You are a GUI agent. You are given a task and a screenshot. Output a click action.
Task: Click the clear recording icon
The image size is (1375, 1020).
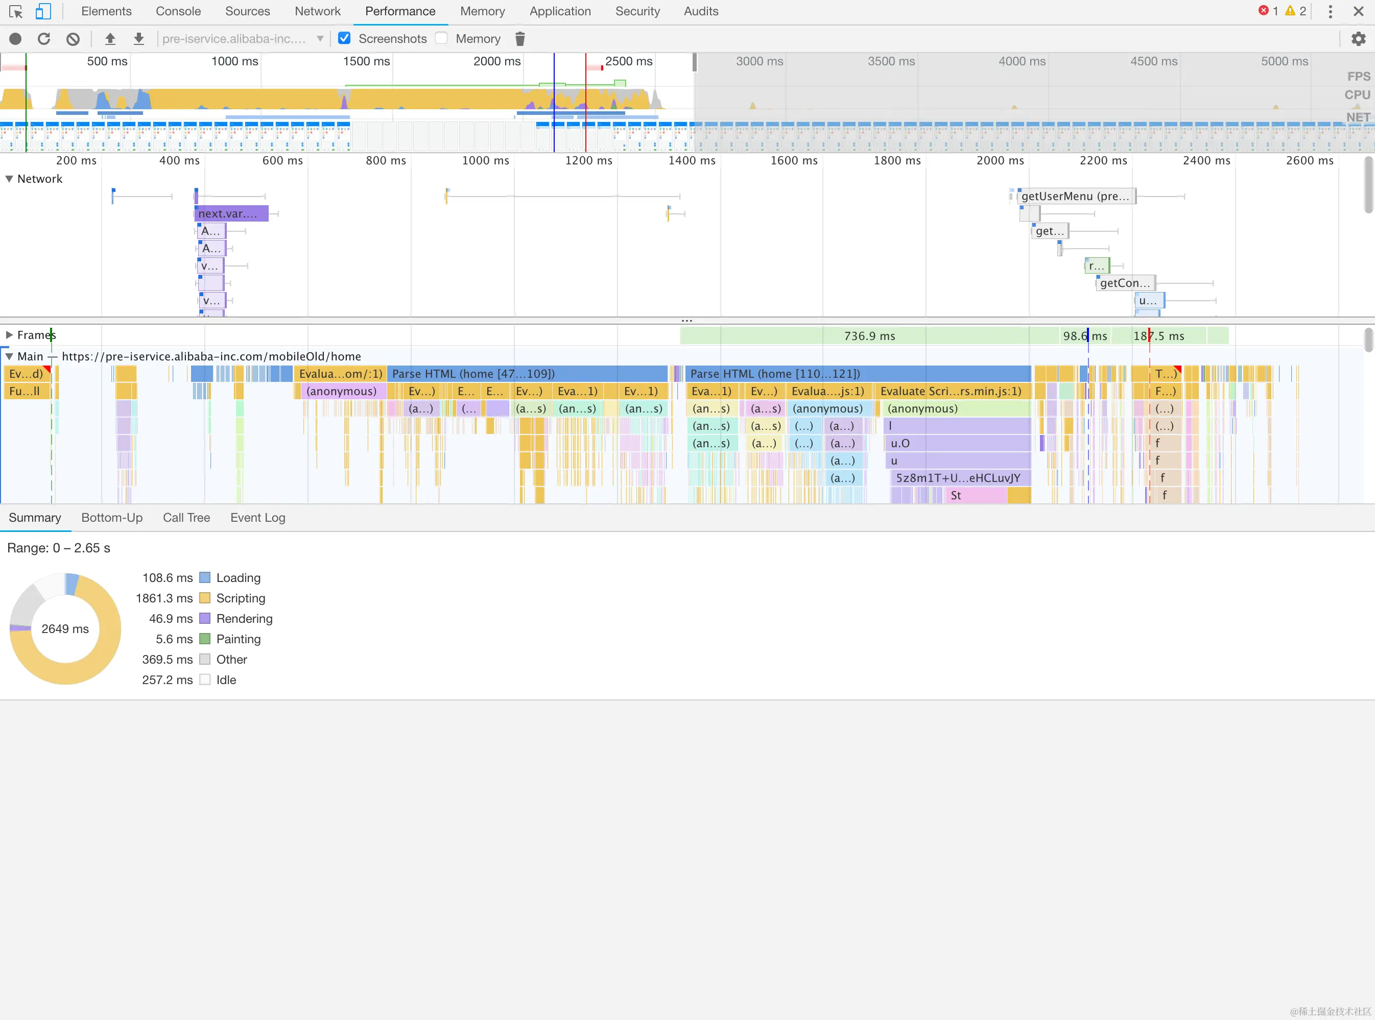coord(73,39)
